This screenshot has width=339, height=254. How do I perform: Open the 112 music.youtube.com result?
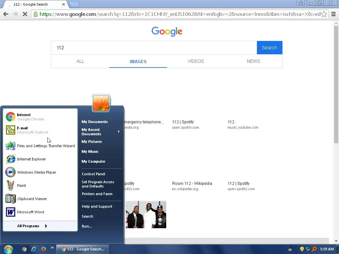point(231,122)
